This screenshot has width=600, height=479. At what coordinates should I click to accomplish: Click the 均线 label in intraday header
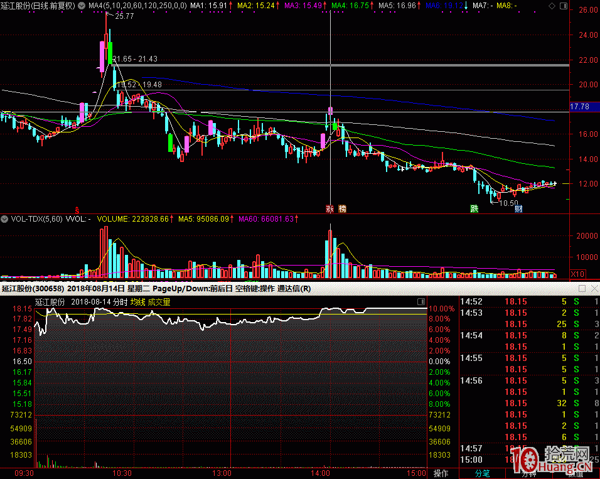(137, 302)
